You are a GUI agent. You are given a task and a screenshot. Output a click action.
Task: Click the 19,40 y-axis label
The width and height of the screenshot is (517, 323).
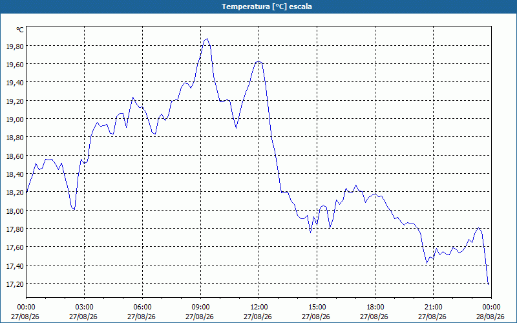[x=15, y=83]
